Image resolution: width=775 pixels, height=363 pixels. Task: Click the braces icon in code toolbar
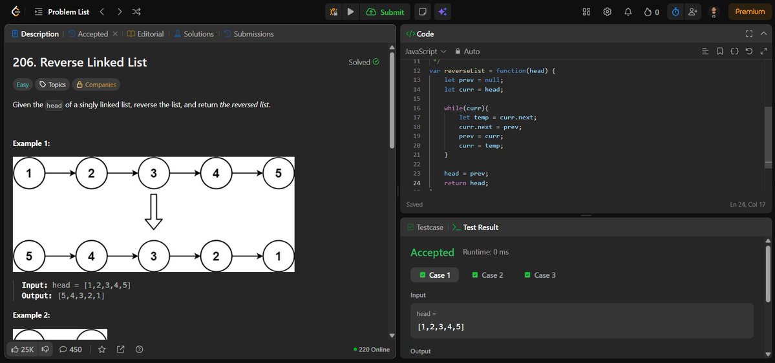[734, 52]
